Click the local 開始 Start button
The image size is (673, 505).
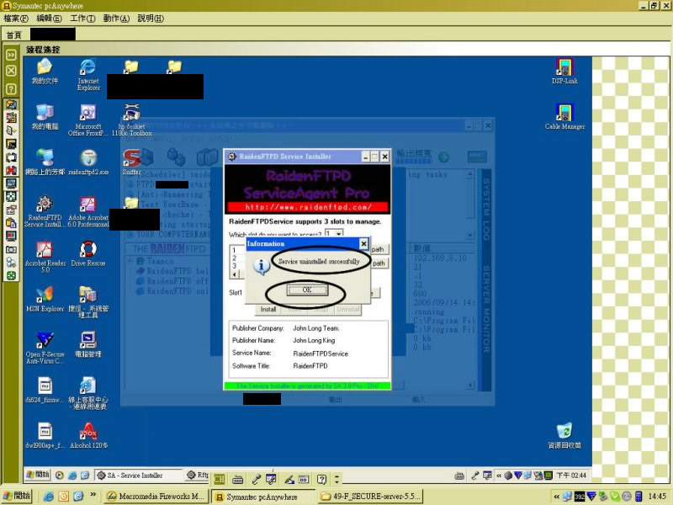[16, 496]
